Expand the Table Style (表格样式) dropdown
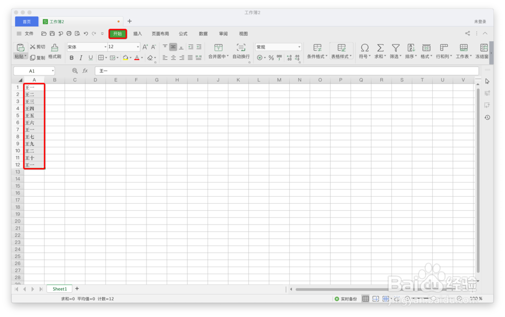This screenshot has height=317, width=505. pyautogui.click(x=351, y=56)
